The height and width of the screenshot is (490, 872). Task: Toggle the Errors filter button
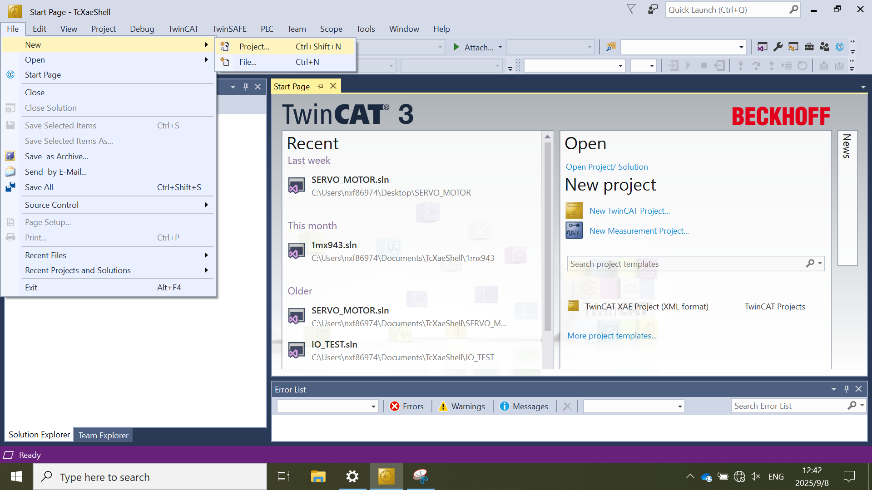(407, 406)
